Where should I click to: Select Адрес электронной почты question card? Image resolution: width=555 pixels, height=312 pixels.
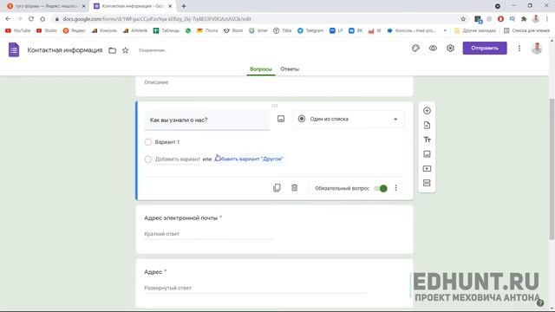(x=274, y=229)
